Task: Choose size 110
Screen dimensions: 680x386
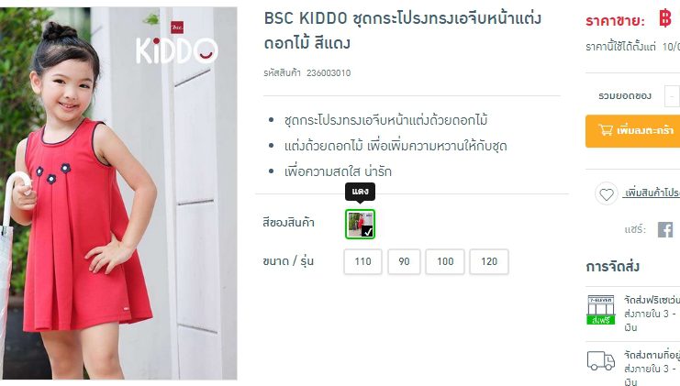Action: pyautogui.click(x=362, y=261)
